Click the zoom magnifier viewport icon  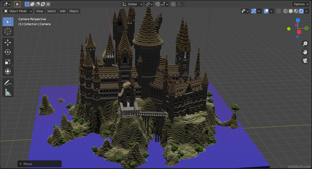305,43
